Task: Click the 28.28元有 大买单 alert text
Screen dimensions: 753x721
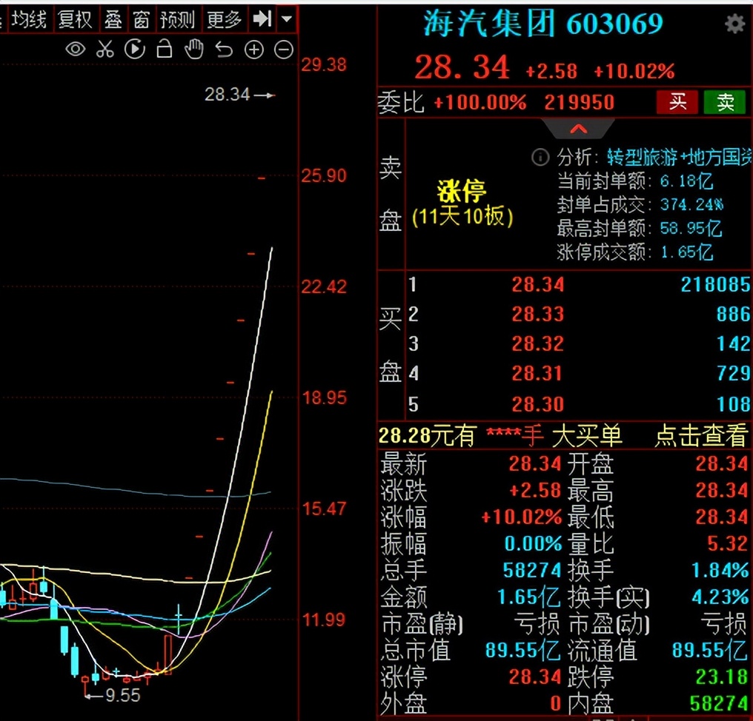Action: (x=500, y=435)
